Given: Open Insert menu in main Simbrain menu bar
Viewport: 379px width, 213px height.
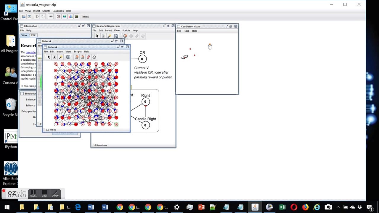Looking at the screenshot, I should coord(36,11).
